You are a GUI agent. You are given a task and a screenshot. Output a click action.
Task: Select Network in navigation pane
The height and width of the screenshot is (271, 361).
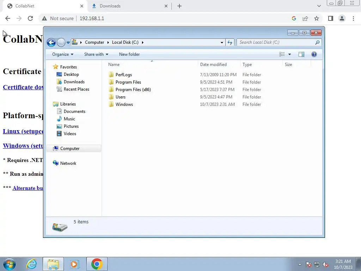68,163
